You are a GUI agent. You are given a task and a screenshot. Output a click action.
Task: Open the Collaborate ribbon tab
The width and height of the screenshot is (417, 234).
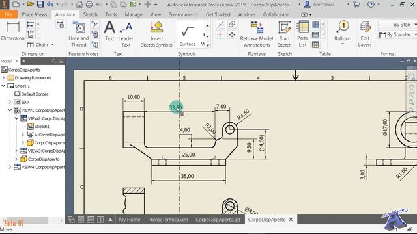pos(276,14)
